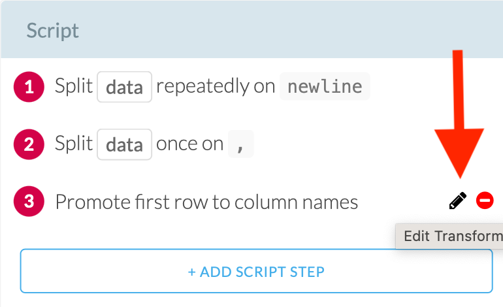Screen dimensions: 503x307
Task: Click the 'once on' text in step 2
Action: (x=190, y=144)
